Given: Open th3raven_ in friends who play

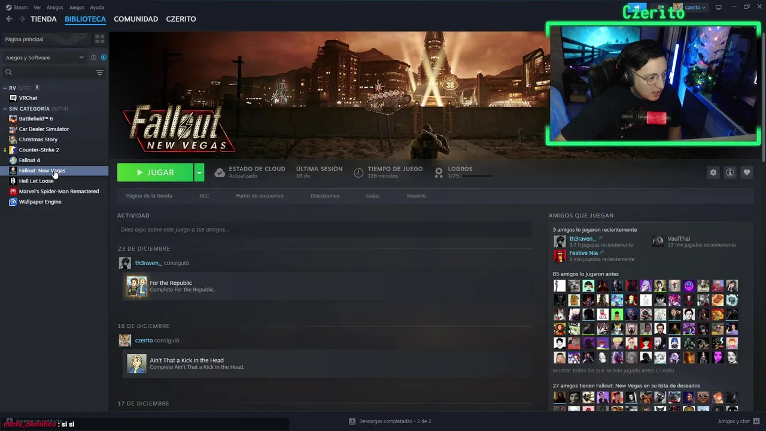Looking at the screenshot, I should [x=582, y=239].
